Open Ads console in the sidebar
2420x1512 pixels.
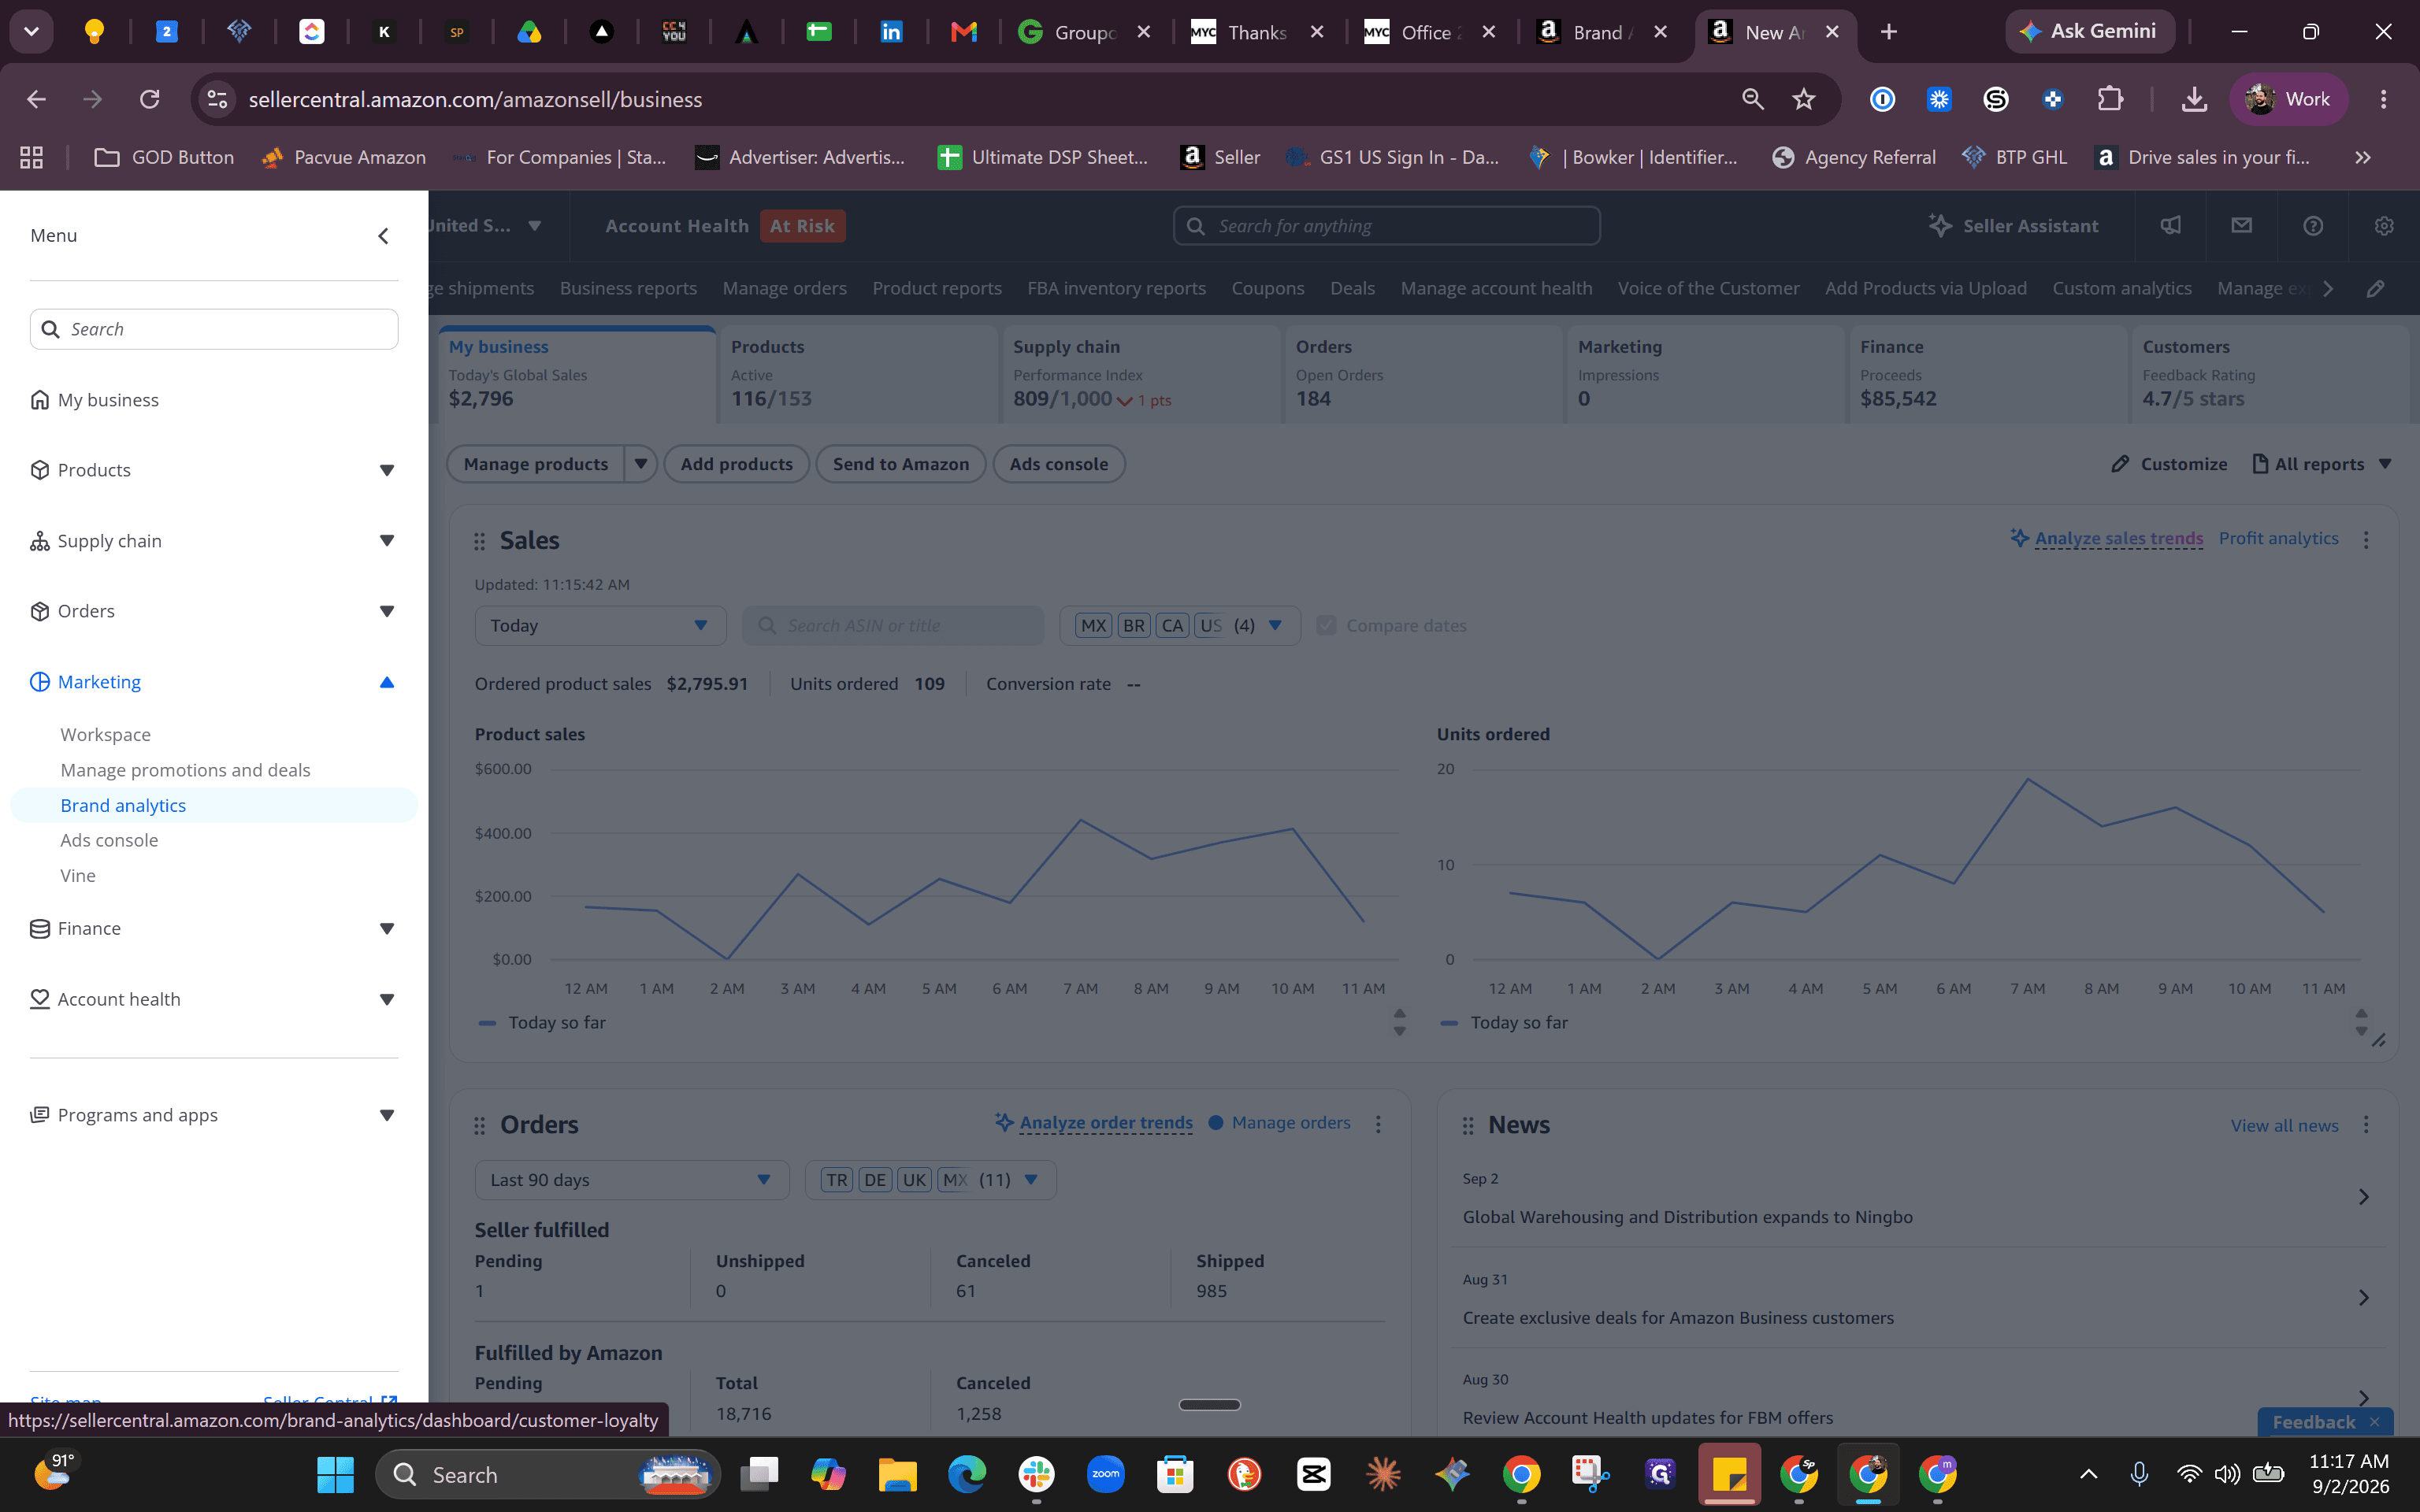coord(109,840)
